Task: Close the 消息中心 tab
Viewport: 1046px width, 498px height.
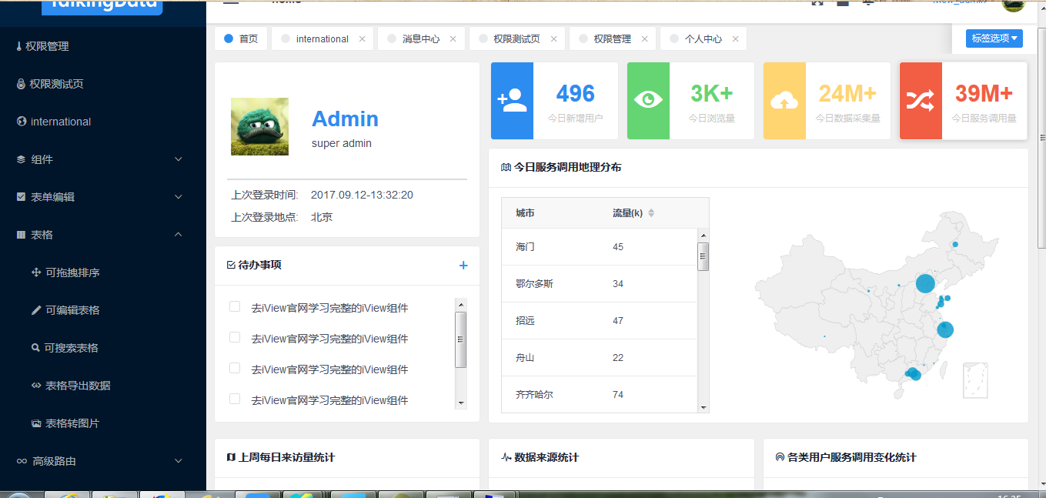Action: point(453,38)
